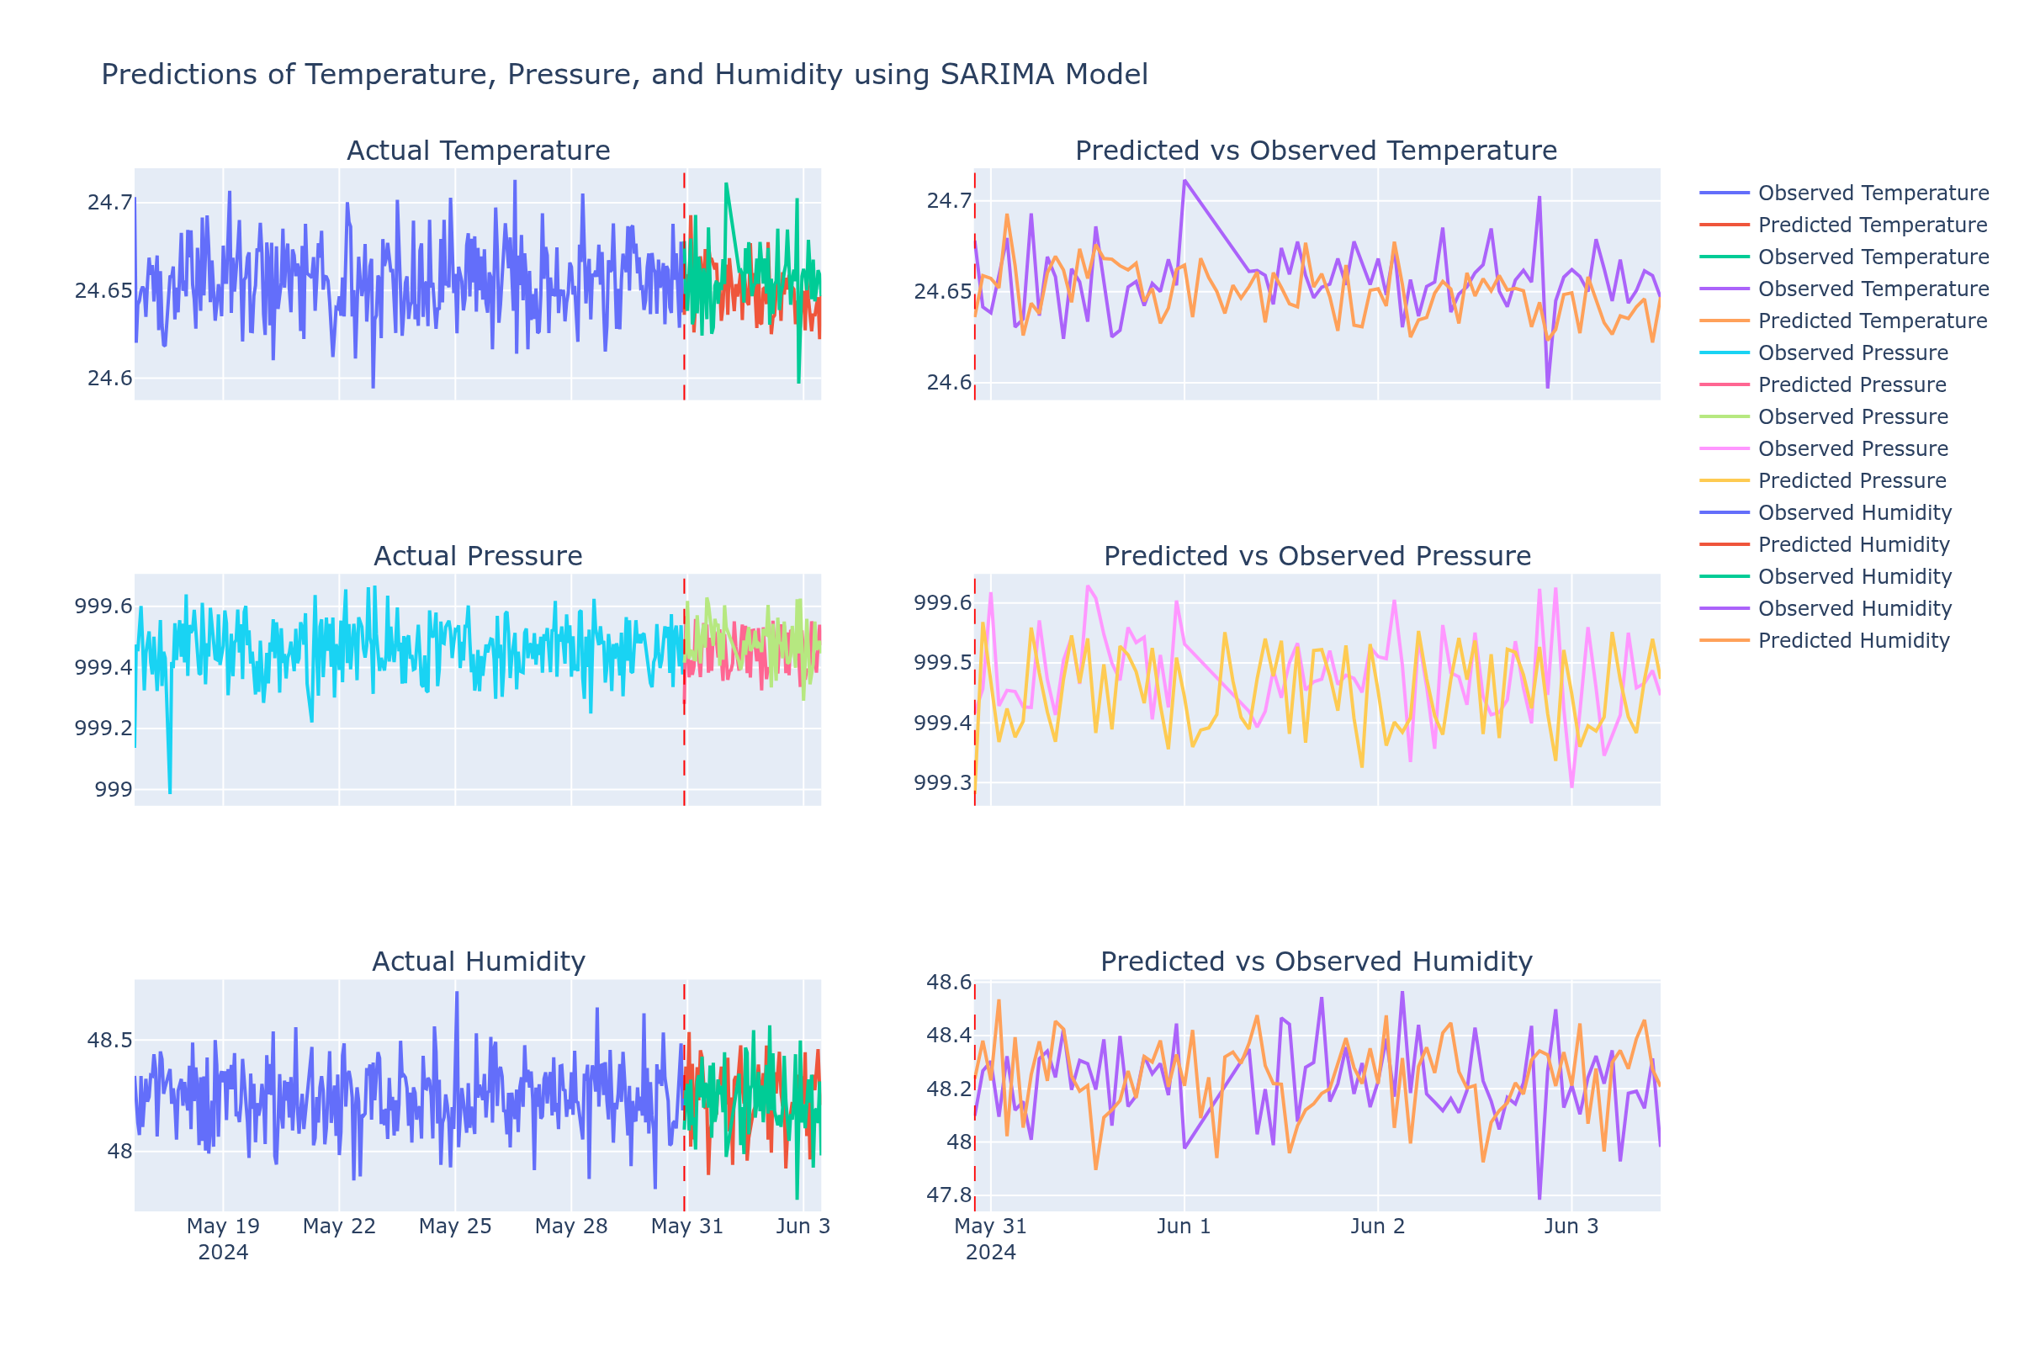Viewport: 2019px width, 1346px height.
Task: Toggle orange Predicted Temperature legend entry
Action: click(1873, 321)
